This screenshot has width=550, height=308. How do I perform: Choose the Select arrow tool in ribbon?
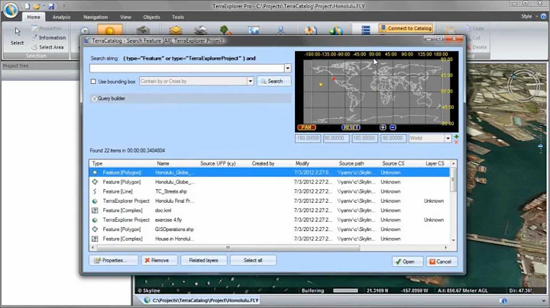click(17, 36)
